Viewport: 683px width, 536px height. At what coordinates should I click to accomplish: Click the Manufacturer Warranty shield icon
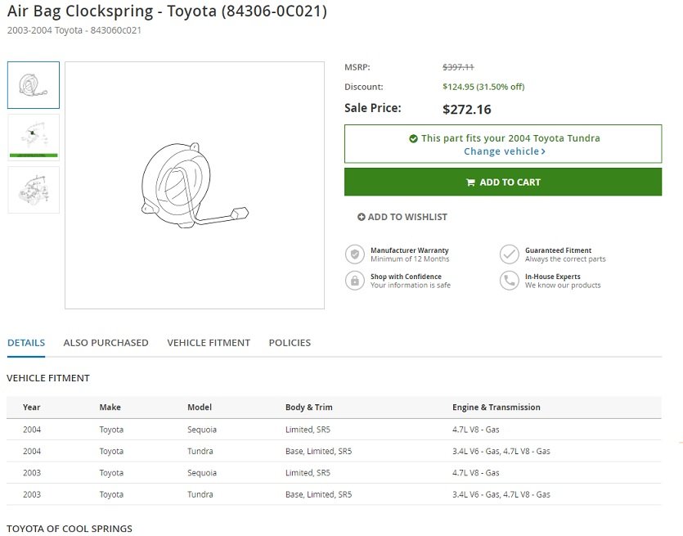(x=354, y=254)
